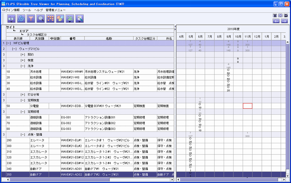The height and width of the screenshot is (183, 291).
Task: Select the 自動ドア#1 ウェーブ#21 cell
Action: coord(109,169)
